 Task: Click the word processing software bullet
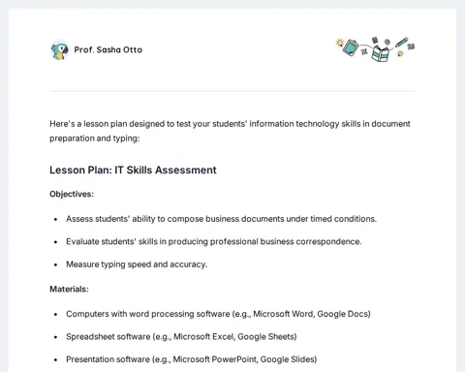(x=218, y=314)
